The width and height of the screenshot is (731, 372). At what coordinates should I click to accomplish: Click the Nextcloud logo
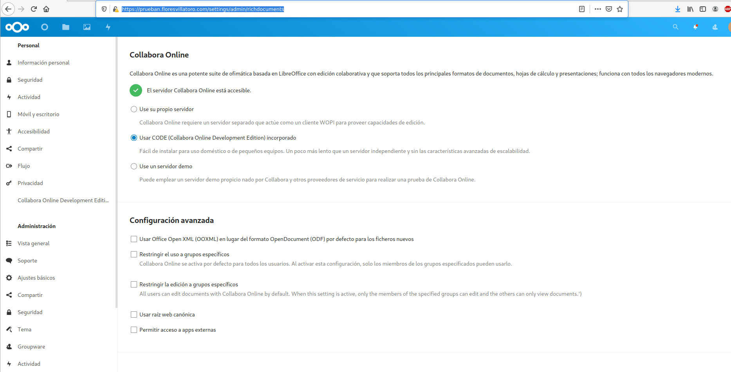tap(17, 27)
